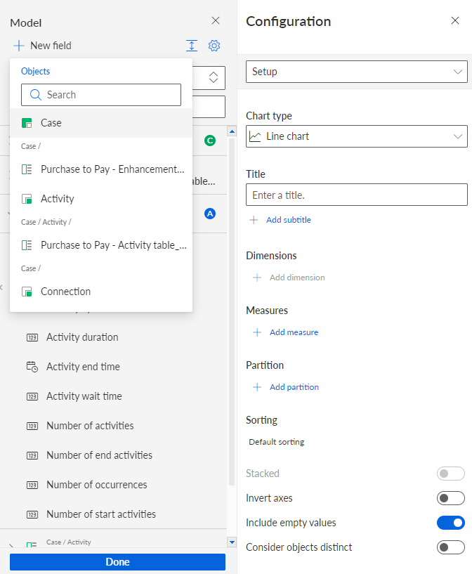The image size is (472, 574).
Task: Click New field link
Action: pos(51,46)
